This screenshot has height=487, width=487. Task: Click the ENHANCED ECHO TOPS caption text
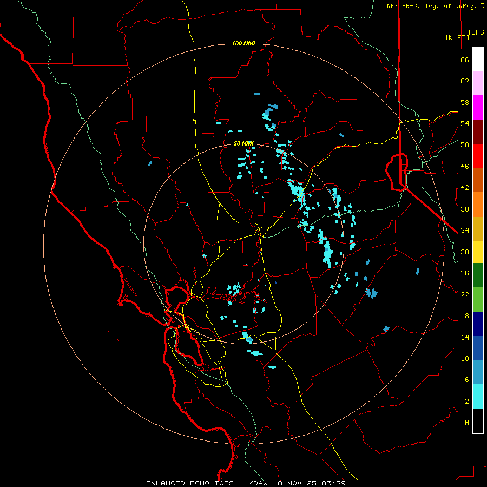point(190,483)
